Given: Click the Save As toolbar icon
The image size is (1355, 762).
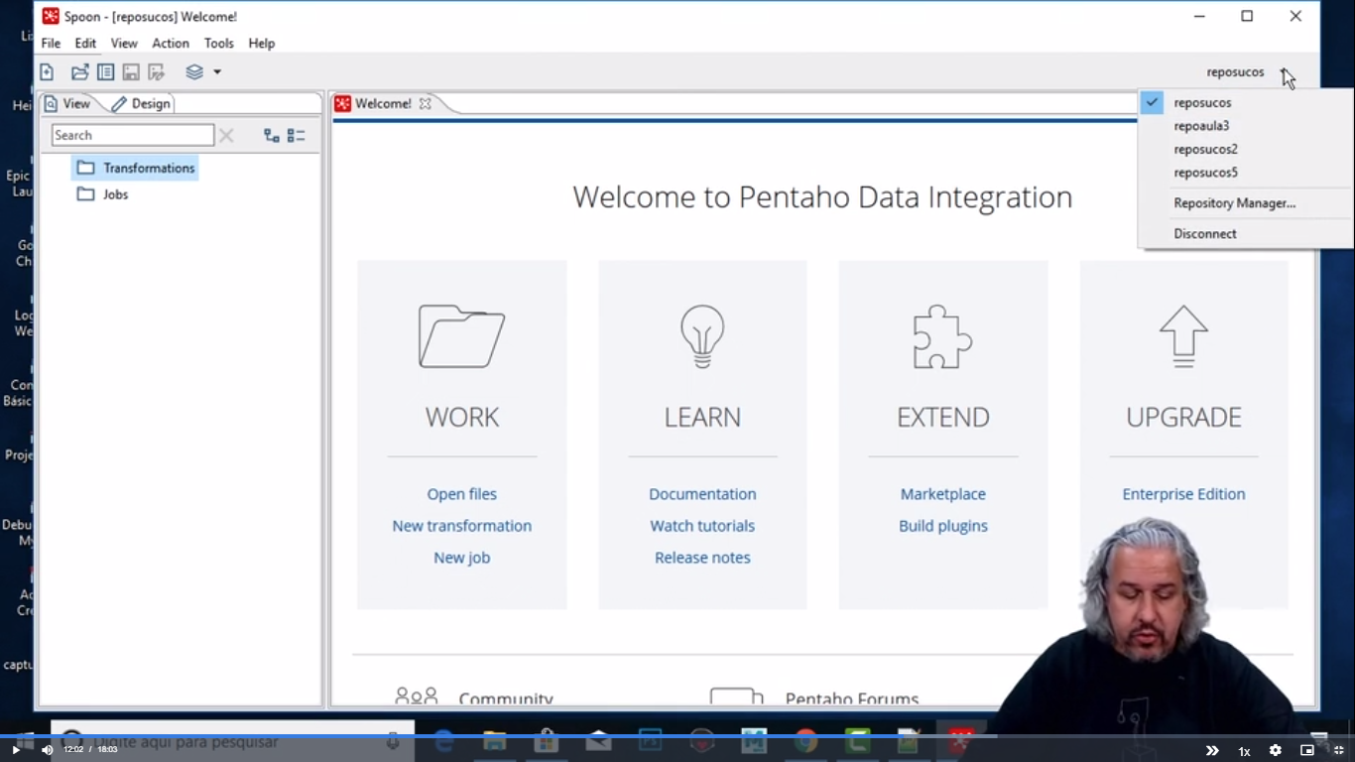Looking at the screenshot, I should tap(157, 72).
